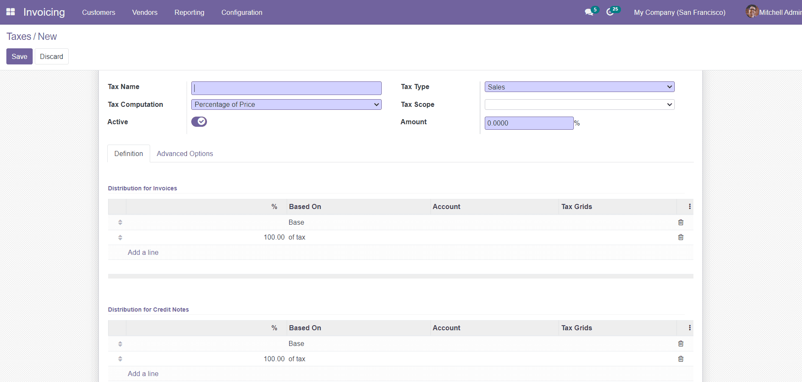Click inside the Tax Name input field
Image resolution: width=802 pixels, height=382 pixels.
286,88
